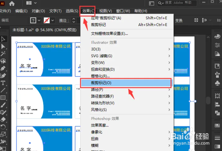Click the Home icon in top bar
The height and width of the screenshot is (151, 222).
tap(12, 3)
